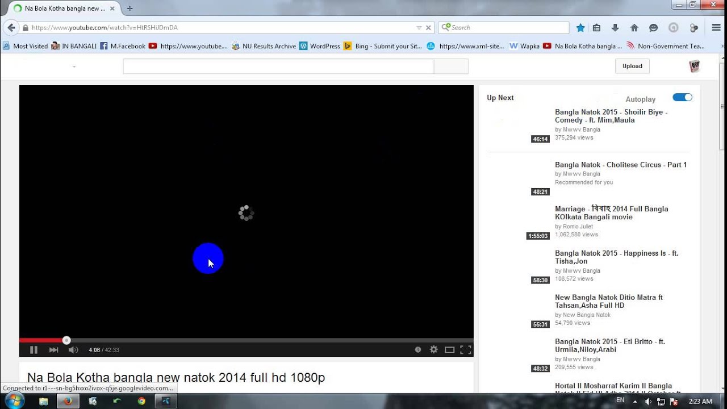This screenshot has width=727, height=409.
Task: Open the IN BANGALI bookmark
Action: [74, 46]
